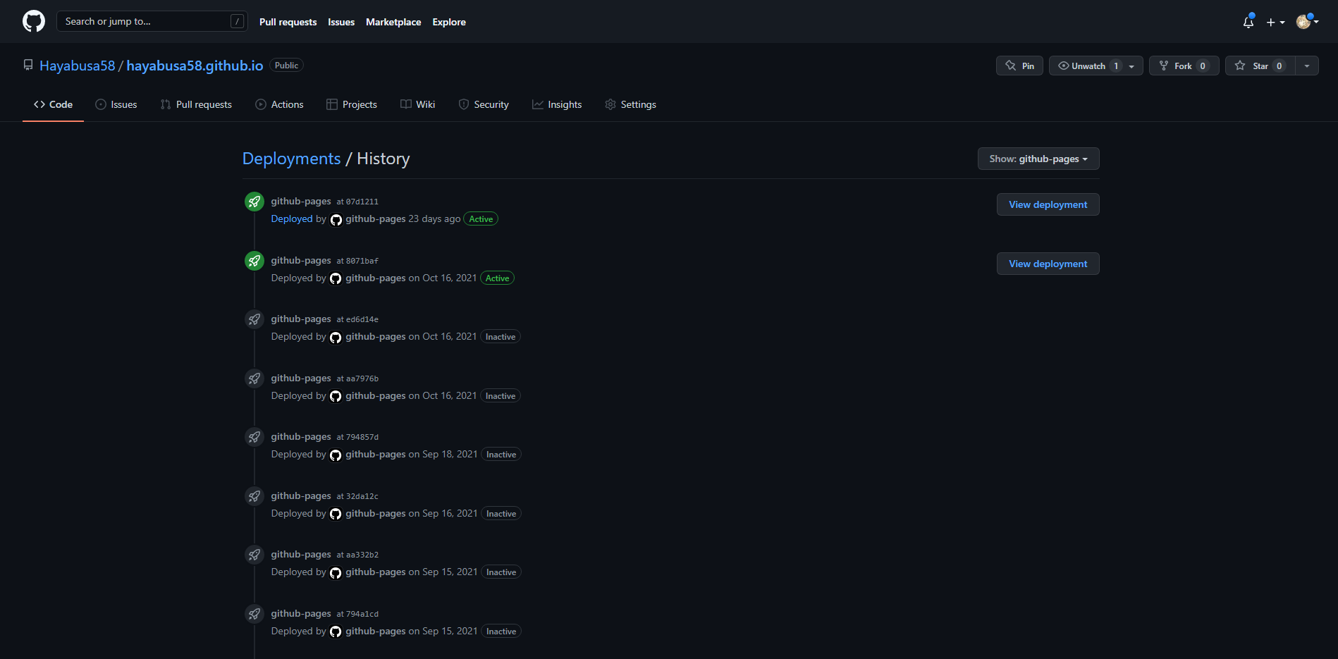Open repository Settings tab

(x=630, y=104)
